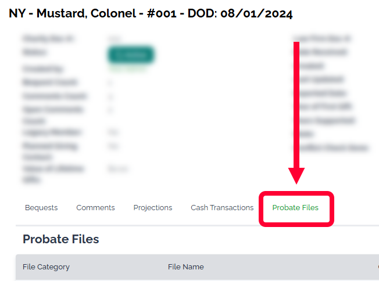Click the blurred green status button
The width and height of the screenshot is (379, 281).
point(131,55)
